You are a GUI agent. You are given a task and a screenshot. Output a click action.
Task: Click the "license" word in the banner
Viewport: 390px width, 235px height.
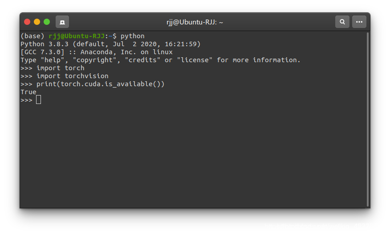[195, 60]
